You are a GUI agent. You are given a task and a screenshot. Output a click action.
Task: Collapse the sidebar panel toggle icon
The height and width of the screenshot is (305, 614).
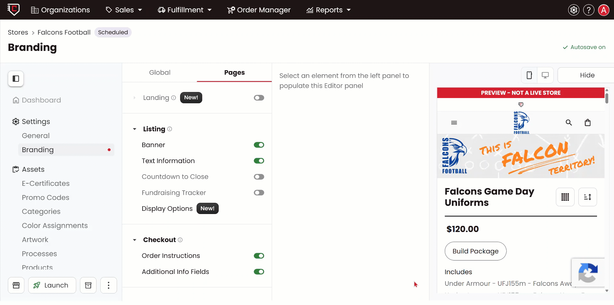click(x=16, y=78)
